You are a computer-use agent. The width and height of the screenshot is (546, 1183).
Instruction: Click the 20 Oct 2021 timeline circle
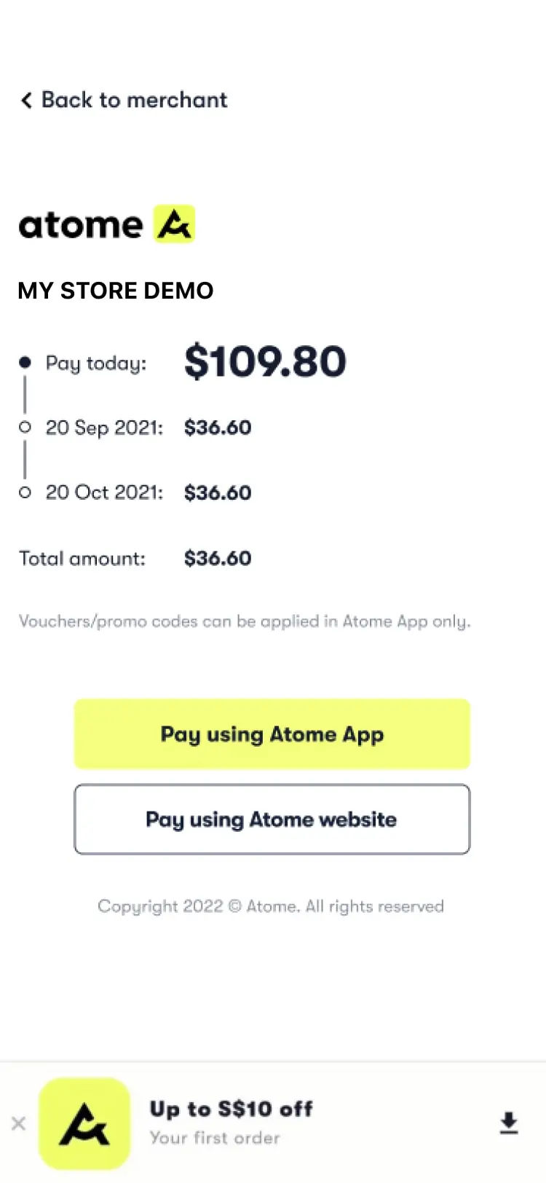point(25,492)
